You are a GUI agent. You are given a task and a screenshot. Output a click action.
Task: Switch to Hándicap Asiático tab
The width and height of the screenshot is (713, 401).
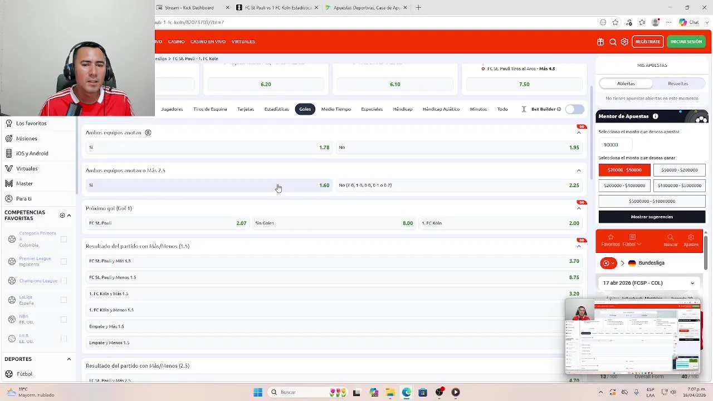tap(441, 109)
